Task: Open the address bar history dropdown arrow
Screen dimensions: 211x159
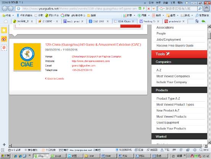Action: (153, 9)
